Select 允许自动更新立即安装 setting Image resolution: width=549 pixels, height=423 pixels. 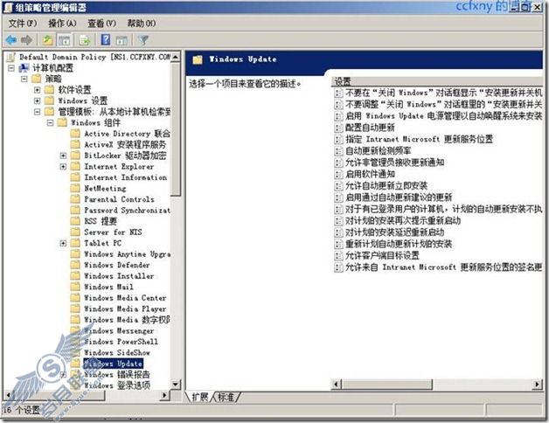pyautogui.click(x=386, y=185)
